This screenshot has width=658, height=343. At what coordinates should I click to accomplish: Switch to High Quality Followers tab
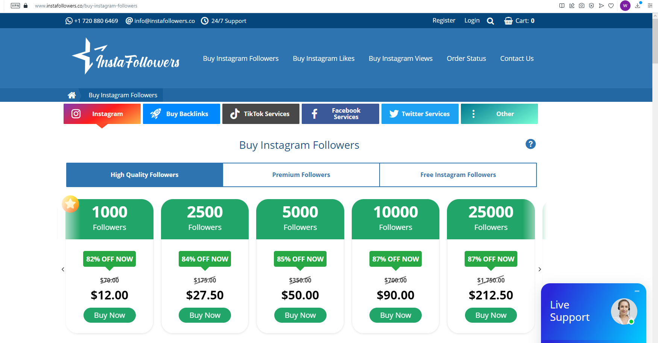[x=144, y=175]
